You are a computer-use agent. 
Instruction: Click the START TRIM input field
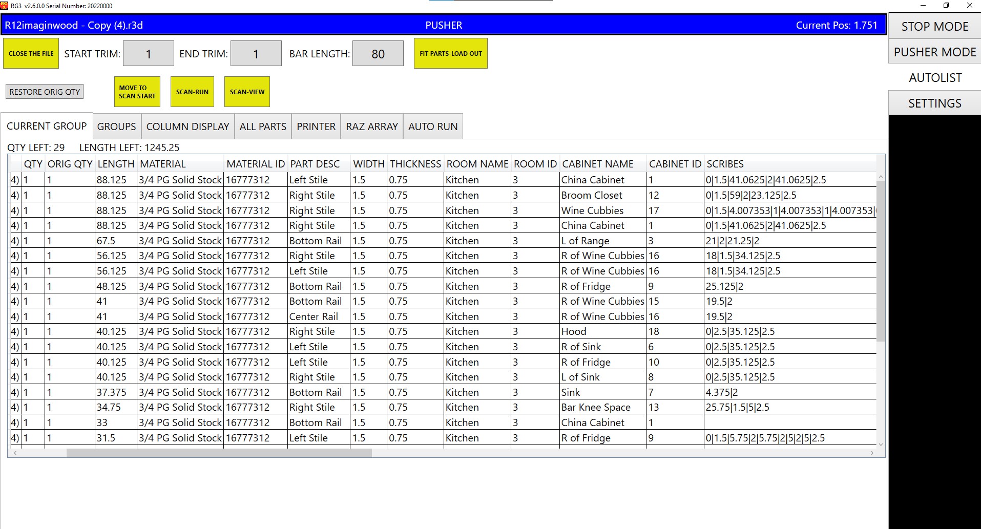click(149, 54)
